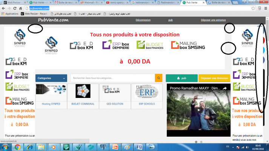Switch to the Webmail tab
This screenshot has width=269, height=151.
(92, 3)
